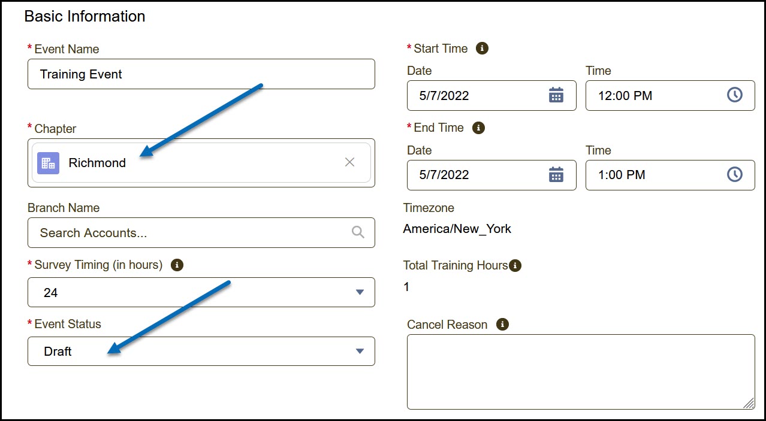The image size is (766, 421).
Task: Remove the Richmond chapter selection
Action: 350,162
